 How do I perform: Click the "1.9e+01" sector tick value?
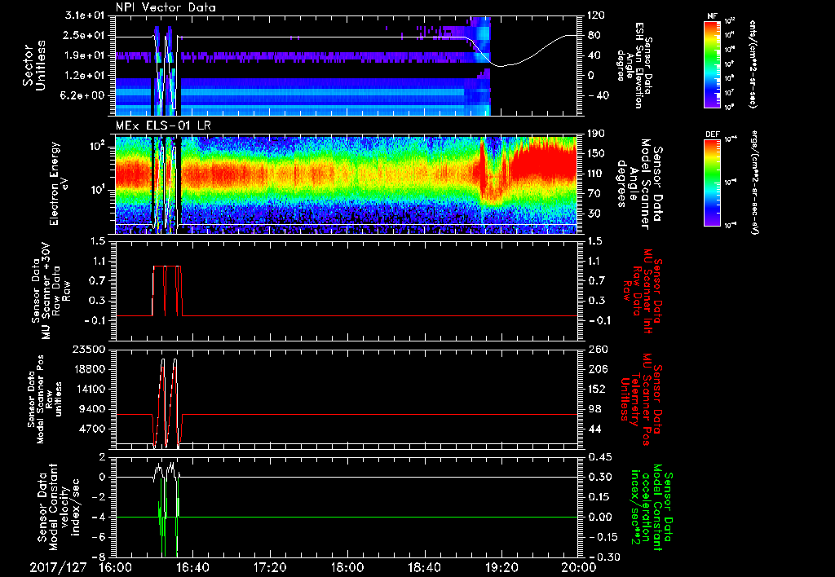pos(85,55)
